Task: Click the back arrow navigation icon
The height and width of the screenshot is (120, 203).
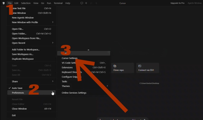Action: pyautogui.click(x=91, y=3)
